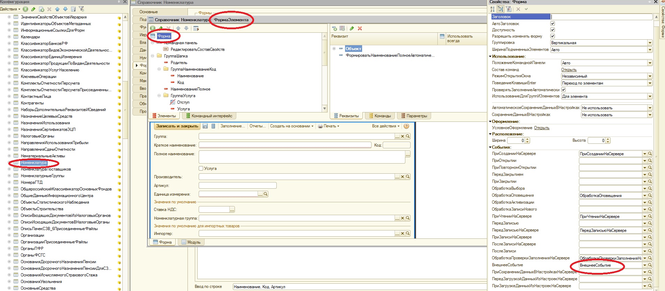Image resolution: width=665 pixels, height=291 pixels.
Task: Switch to Командный интерфейс tab
Action: (209, 116)
